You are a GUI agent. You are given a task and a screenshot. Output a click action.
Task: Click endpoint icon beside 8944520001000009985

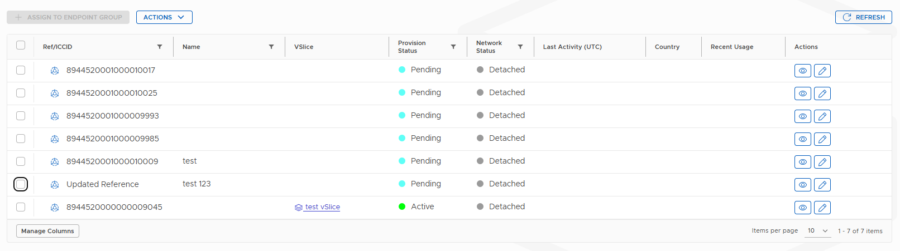click(55, 139)
